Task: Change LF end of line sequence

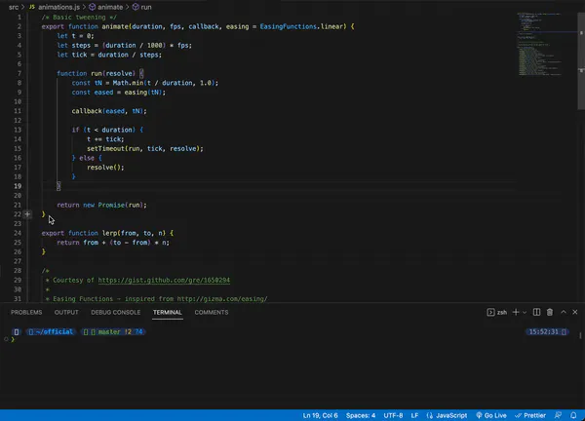Action: coord(414,415)
